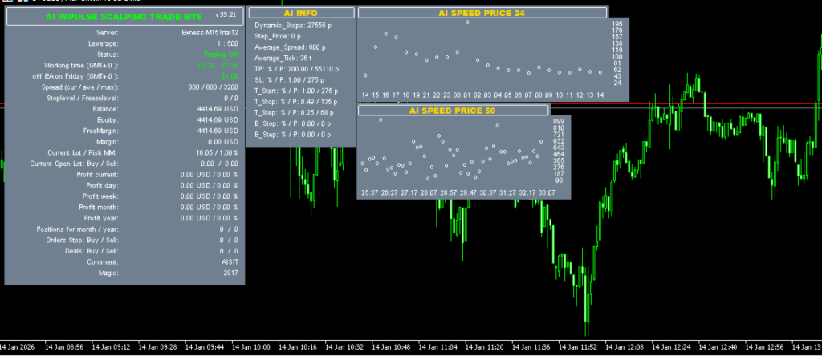Viewport: 822px width, 356px height.
Task: Click the green Trading ON status
Action: pyautogui.click(x=221, y=55)
